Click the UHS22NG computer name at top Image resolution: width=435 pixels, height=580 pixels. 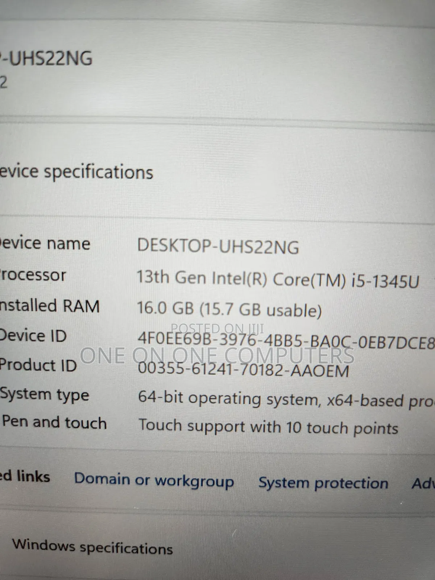click(46, 58)
